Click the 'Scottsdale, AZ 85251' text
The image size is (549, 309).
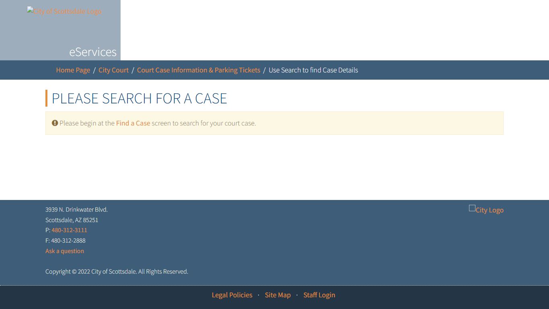(x=72, y=220)
